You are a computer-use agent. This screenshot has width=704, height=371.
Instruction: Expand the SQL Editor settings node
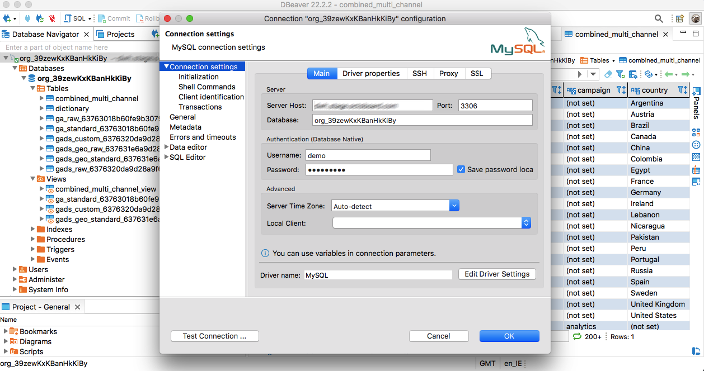[166, 157]
